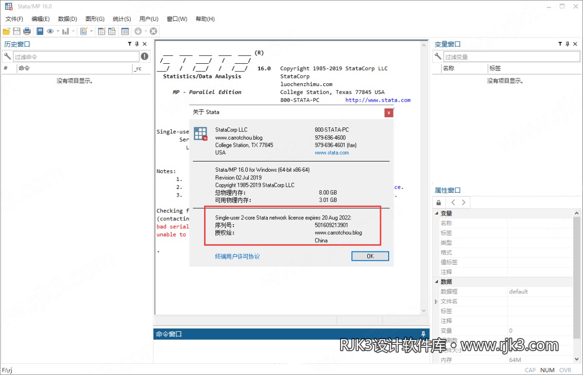Open the 统计(S) menu

coord(122,19)
